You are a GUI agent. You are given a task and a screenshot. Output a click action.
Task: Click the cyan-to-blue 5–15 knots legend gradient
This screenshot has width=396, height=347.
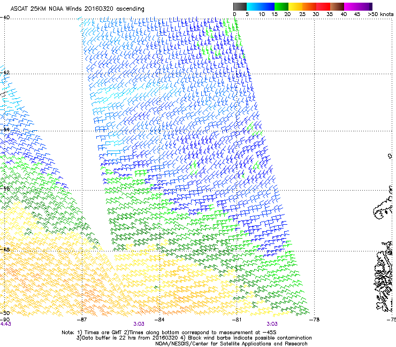[x=261, y=6]
